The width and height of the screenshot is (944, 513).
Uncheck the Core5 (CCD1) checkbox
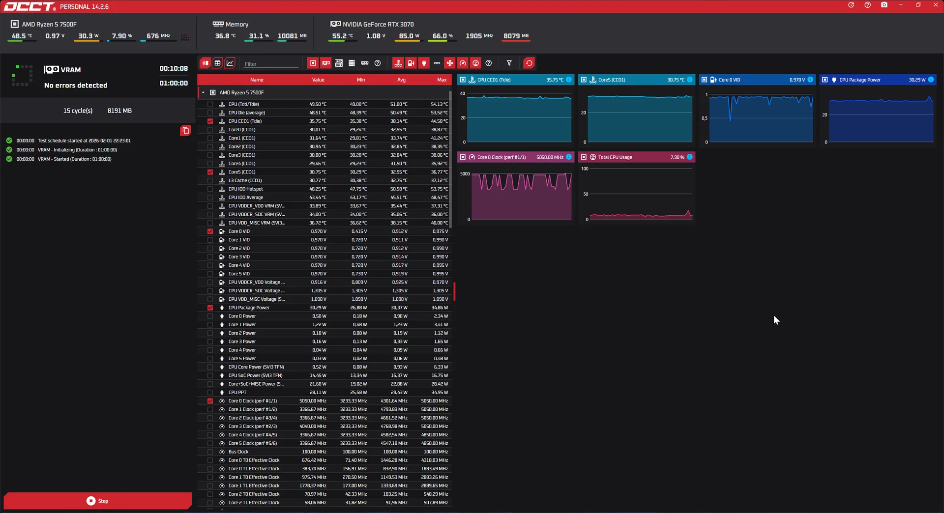(x=210, y=172)
